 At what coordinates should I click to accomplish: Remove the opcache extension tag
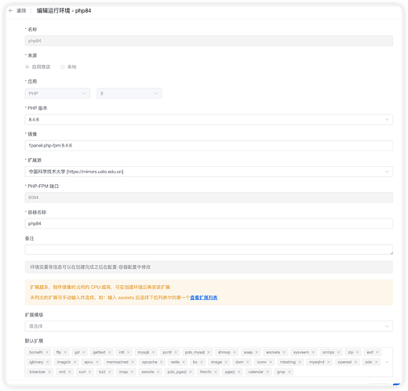click(162, 362)
